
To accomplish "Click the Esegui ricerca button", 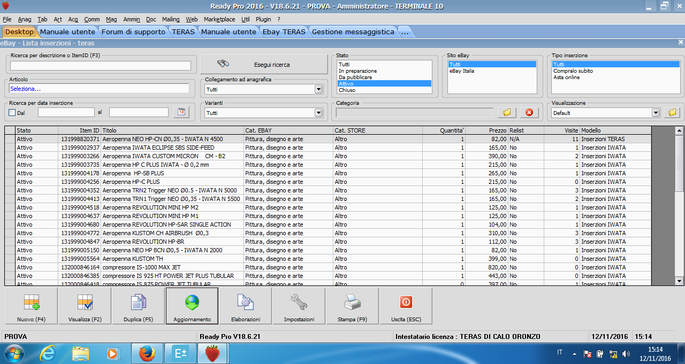I will [x=264, y=65].
